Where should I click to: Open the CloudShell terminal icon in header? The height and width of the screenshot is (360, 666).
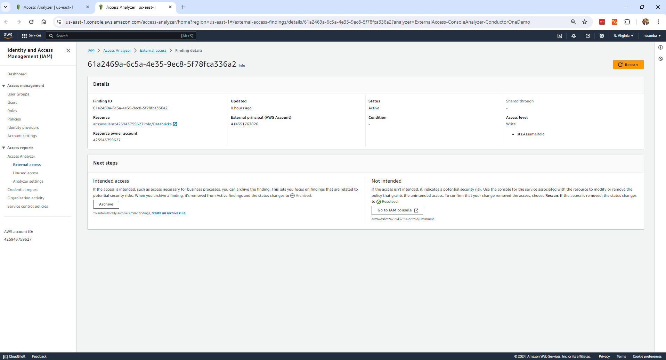pyautogui.click(x=560, y=36)
